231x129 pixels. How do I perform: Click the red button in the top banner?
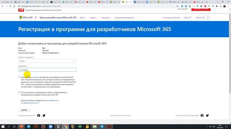pos(201,10)
